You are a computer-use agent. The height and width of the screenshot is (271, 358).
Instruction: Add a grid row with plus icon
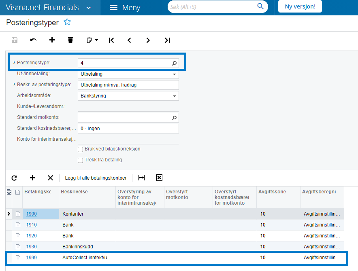click(33, 178)
